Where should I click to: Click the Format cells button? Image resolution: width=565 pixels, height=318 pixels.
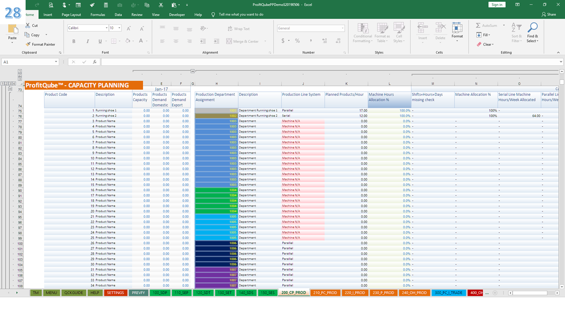pyautogui.click(x=457, y=33)
